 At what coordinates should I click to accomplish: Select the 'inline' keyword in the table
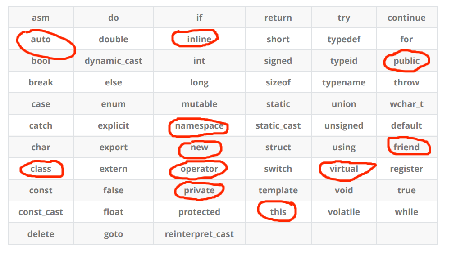(199, 40)
